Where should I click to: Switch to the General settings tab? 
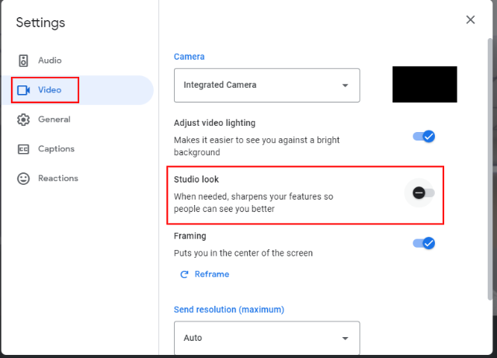click(78, 120)
